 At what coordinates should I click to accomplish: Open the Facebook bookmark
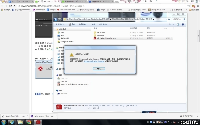(22, 10)
